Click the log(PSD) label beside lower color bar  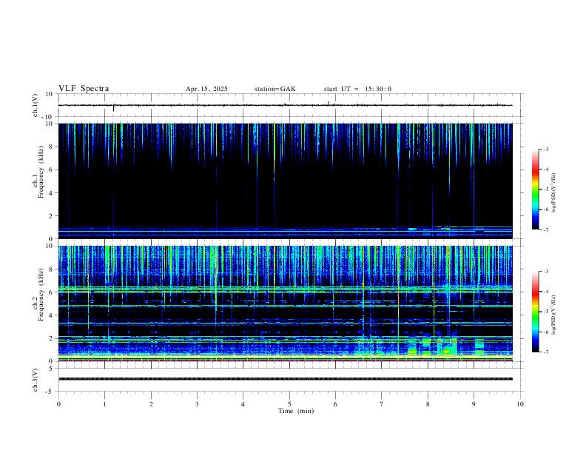tap(553, 315)
